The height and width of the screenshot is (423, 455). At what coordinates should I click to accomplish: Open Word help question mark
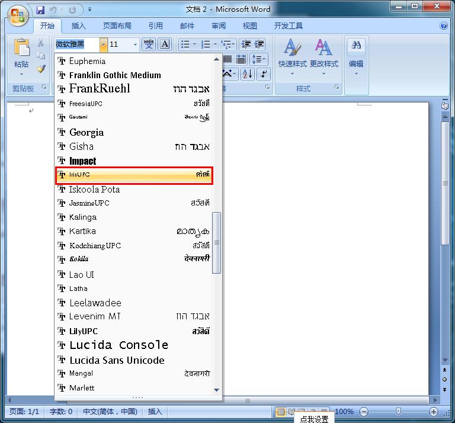[x=443, y=26]
